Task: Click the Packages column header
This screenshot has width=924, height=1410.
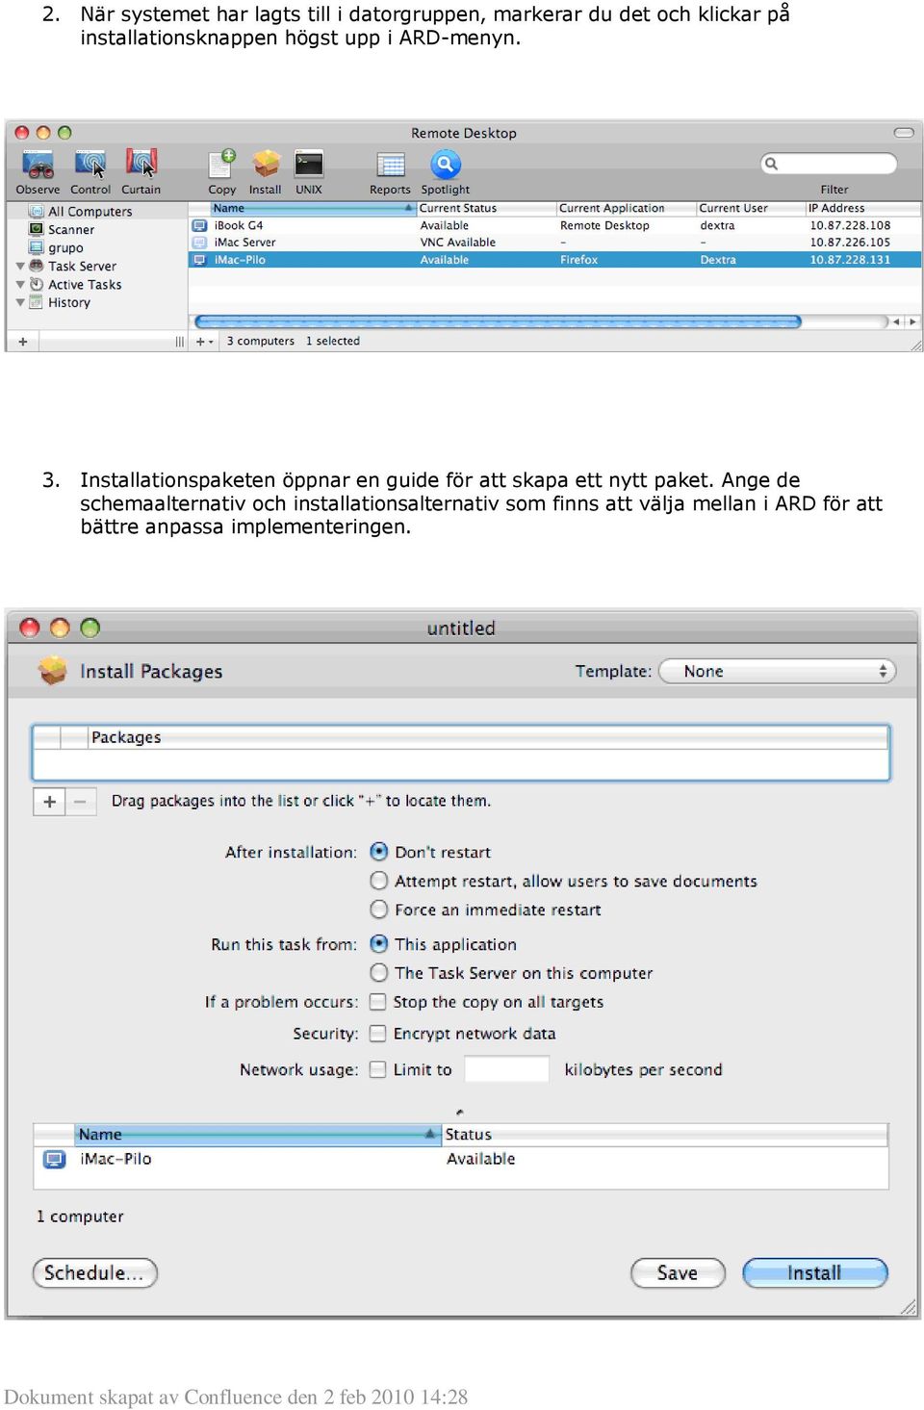Action: (488, 737)
